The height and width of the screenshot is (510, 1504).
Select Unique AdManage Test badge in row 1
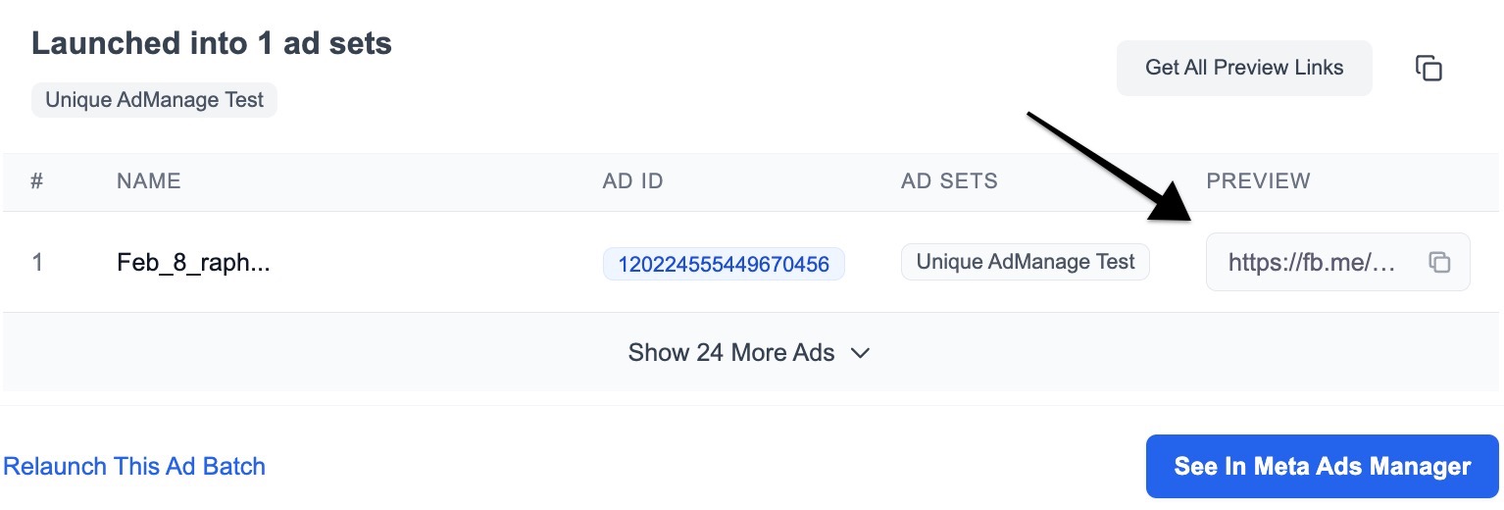coord(1025,262)
